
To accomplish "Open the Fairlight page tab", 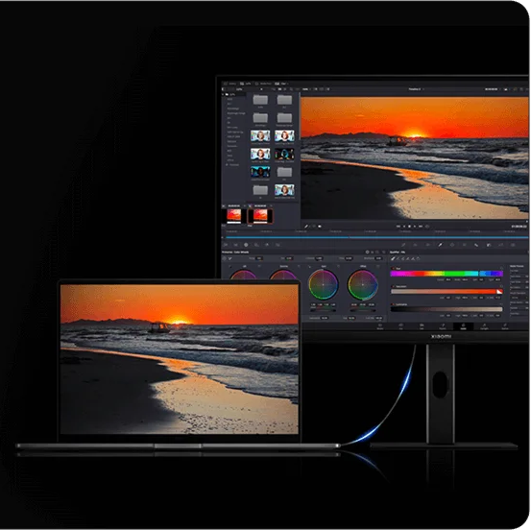I will [484, 326].
